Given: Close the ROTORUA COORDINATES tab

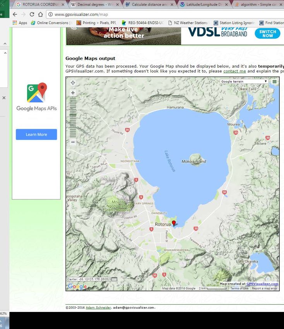Looking at the screenshot, I should [63, 4].
